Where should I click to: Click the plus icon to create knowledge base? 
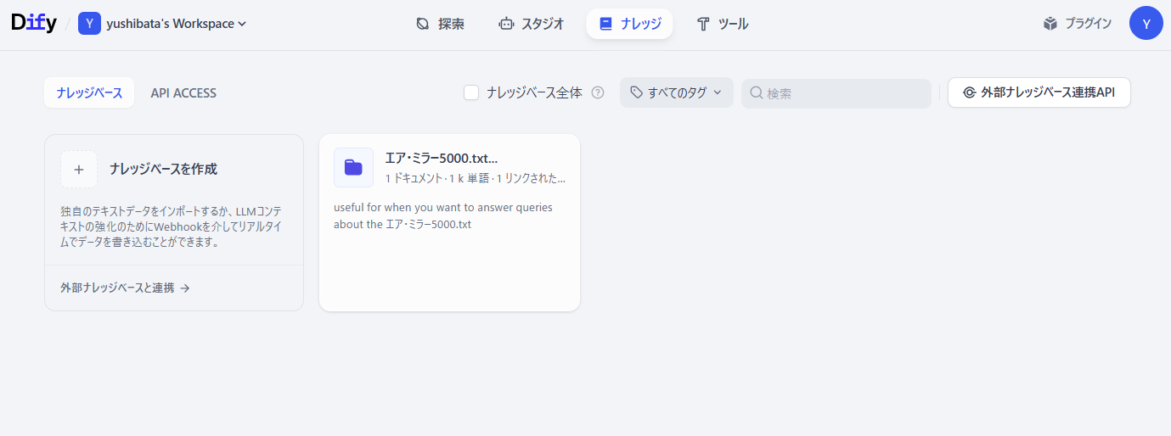(79, 169)
